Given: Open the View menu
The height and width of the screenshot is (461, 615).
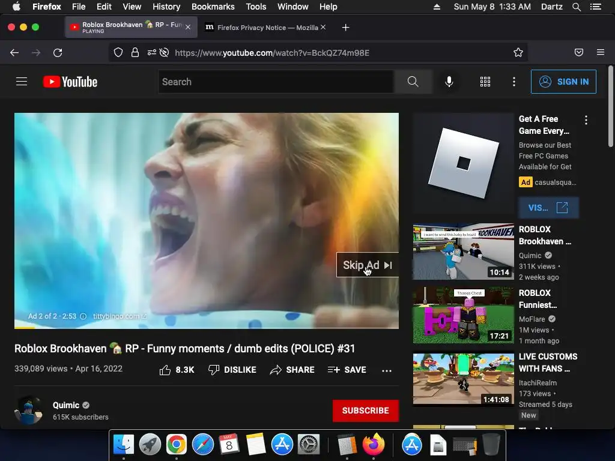Looking at the screenshot, I should click(x=132, y=7).
